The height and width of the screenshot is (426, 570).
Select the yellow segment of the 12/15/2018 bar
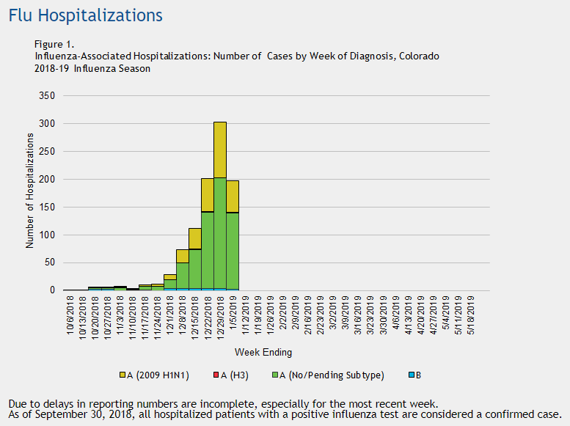[x=194, y=238]
